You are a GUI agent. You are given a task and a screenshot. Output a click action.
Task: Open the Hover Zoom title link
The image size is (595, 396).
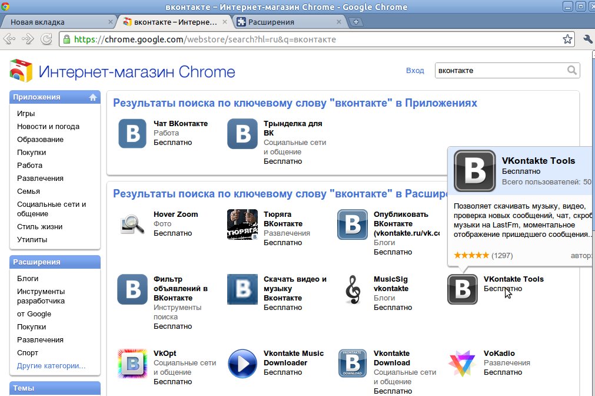tap(176, 214)
